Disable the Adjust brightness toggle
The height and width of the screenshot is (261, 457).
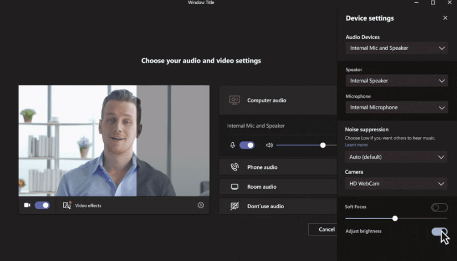[439, 231]
